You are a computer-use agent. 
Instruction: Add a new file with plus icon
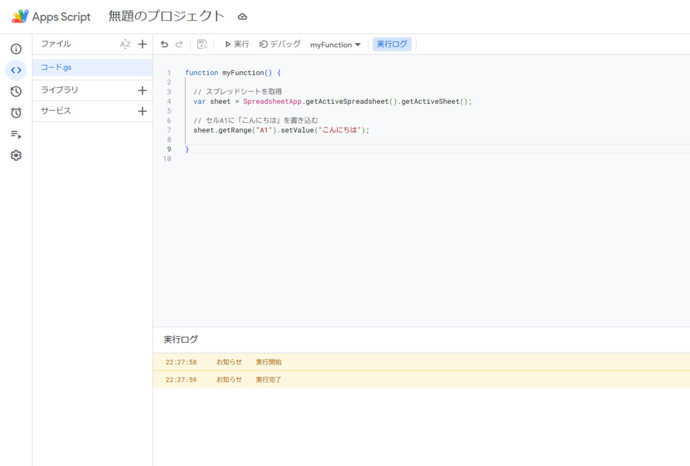pyautogui.click(x=143, y=44)
